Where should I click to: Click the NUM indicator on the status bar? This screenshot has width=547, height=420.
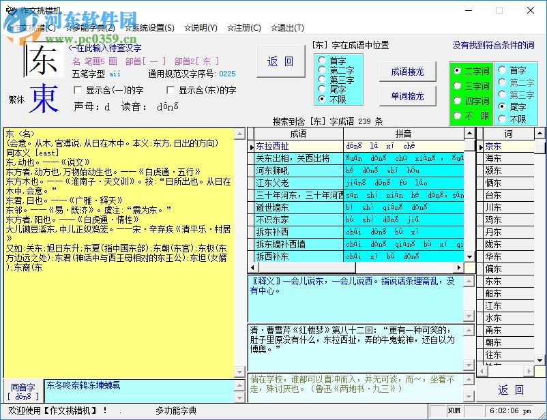[x=454, y=410]
